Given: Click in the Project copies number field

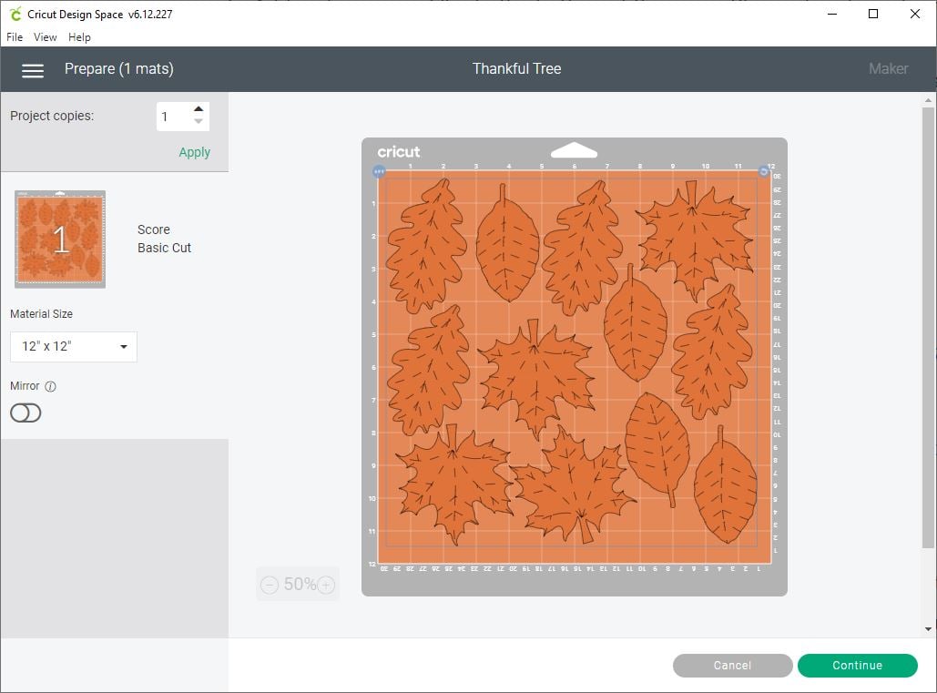Looking at the screenshot, I should tap(173, 117).
